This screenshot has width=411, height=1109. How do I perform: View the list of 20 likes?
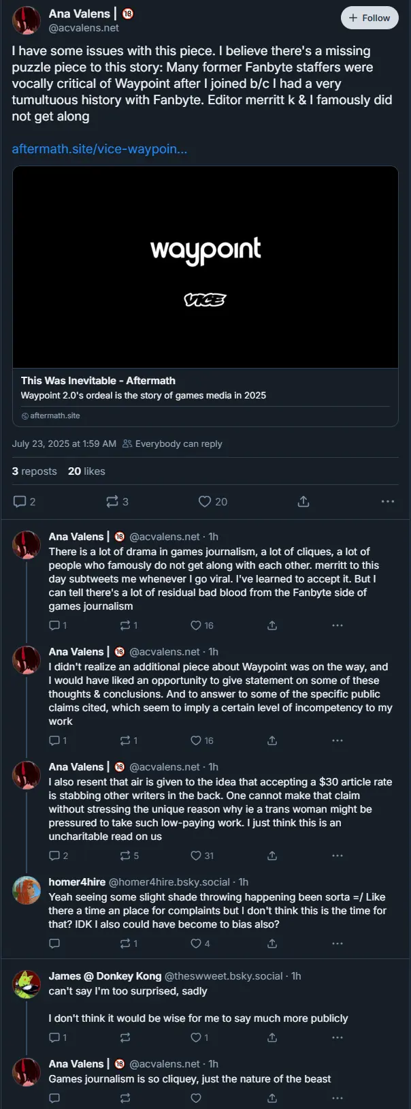(86, 471)
